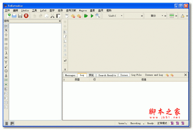Switch to the Search Results tab

tap(107, 75)
